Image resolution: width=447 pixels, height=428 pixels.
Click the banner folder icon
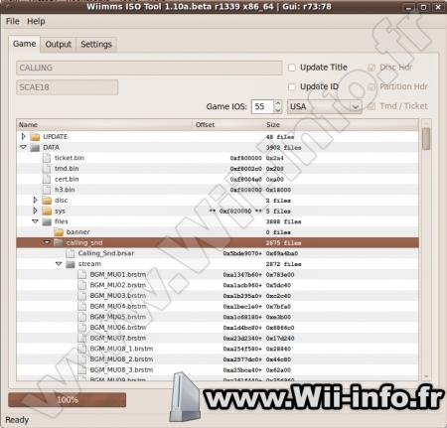tap(59, 232)
